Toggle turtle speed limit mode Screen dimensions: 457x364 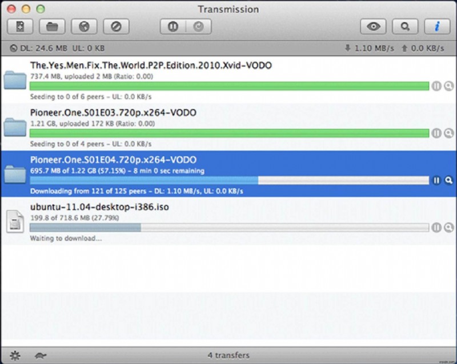41,355
